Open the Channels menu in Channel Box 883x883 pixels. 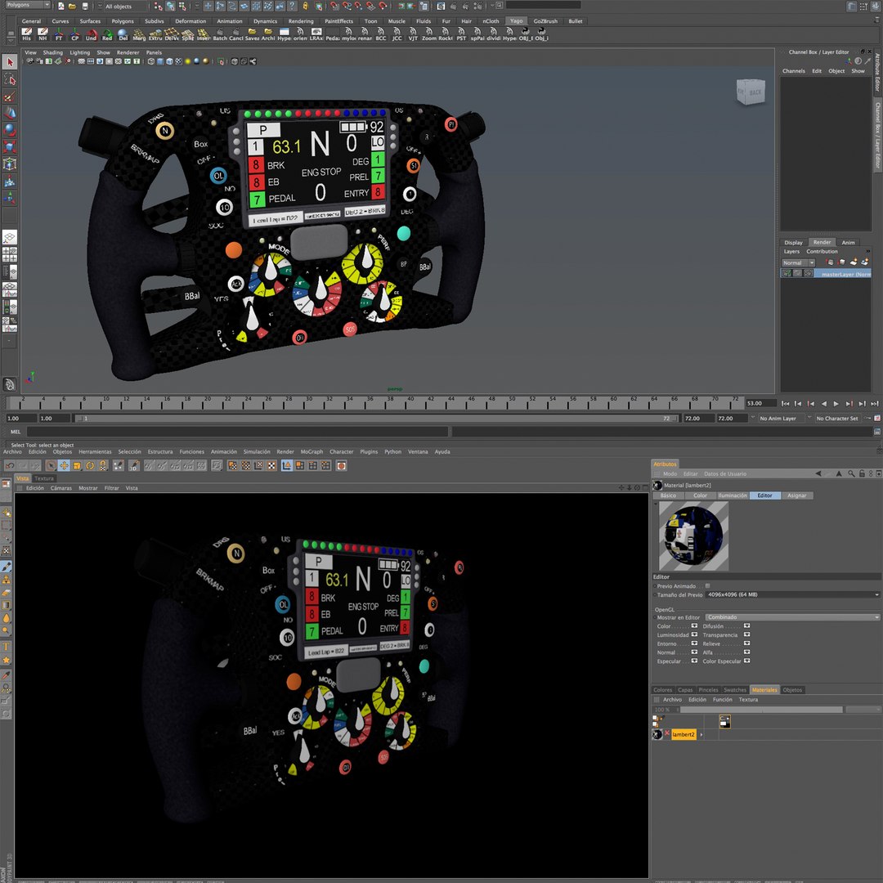pyautogui.click(x=793, y=71)
